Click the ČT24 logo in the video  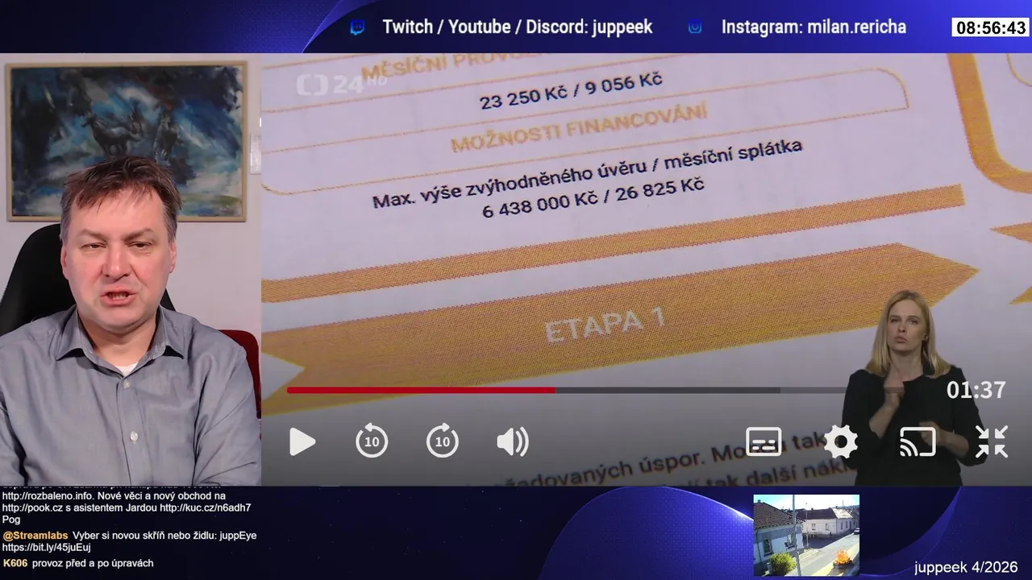click(x=340, y=84)
